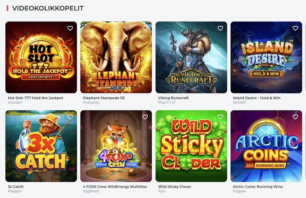Image resolution: width=306 pixels, height=198 pixels.
Task: Toggle heart on Elephant Stampede SE tile
Action: pos(145,28)
